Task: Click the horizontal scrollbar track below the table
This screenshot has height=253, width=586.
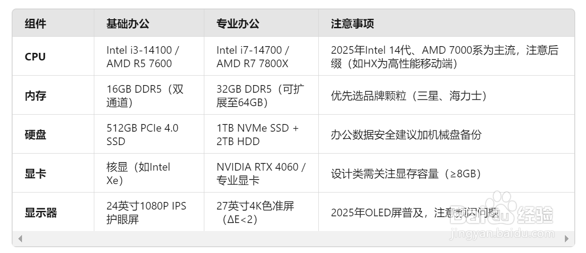Action: [x=292, y=239]
